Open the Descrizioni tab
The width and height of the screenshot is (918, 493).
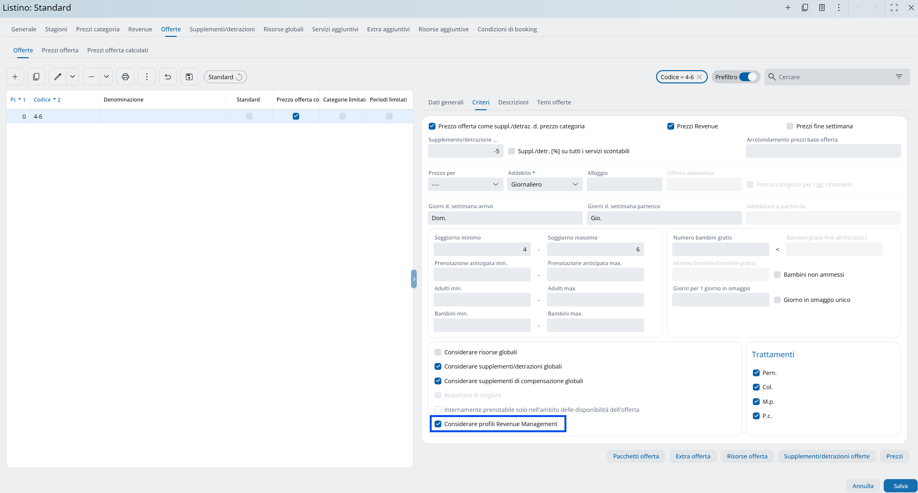[x=513, y=102]
